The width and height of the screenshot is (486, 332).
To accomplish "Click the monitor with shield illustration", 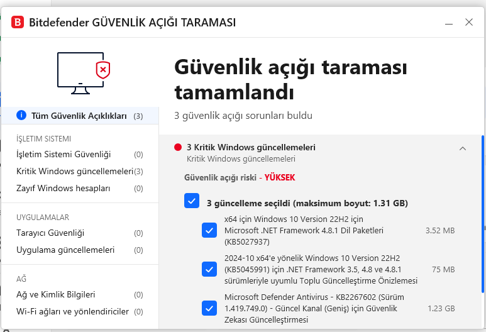I will (x=84, y=73).
